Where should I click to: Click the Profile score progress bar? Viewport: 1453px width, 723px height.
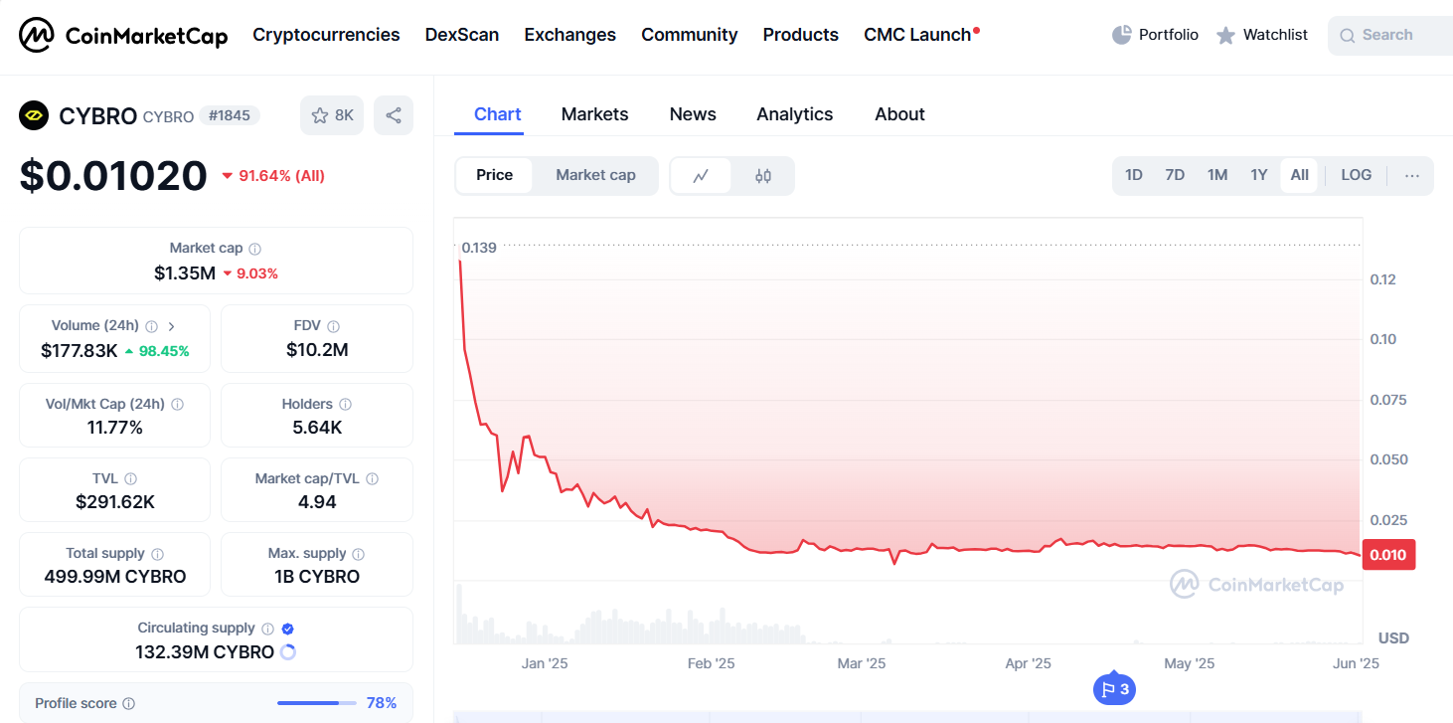pos(317,703)
